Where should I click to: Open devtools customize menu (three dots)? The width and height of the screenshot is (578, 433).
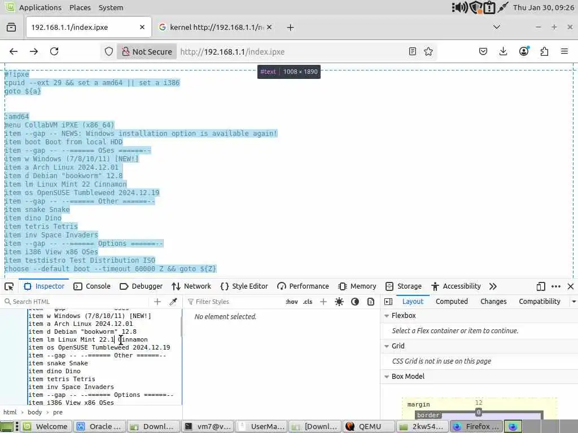tap(556, 286)
